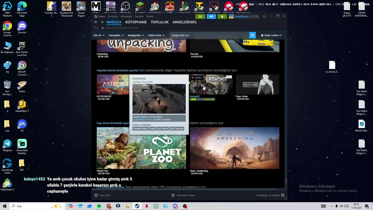The height and width of the screenshot is (210, 373).
Task: Open Windows Start menu
Action: (x=5, y=206)
